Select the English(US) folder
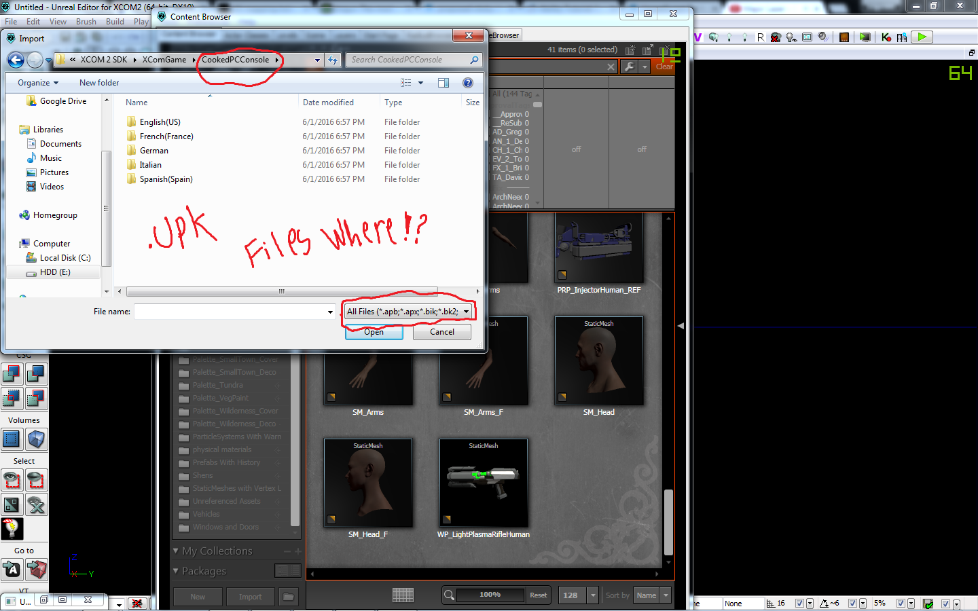978x611 pixels. 160,122
